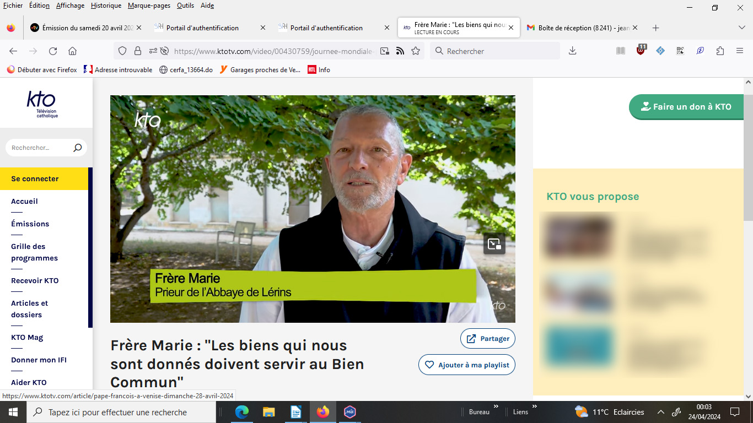Click 'Ajouter à ma playlist' button
This screenshot has width=753, height=423.
[x=467, y=365]
